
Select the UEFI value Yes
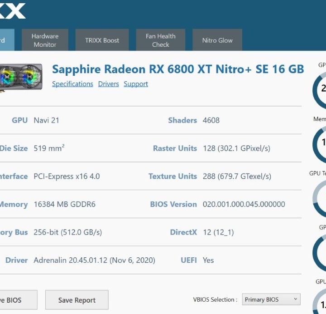208,260
